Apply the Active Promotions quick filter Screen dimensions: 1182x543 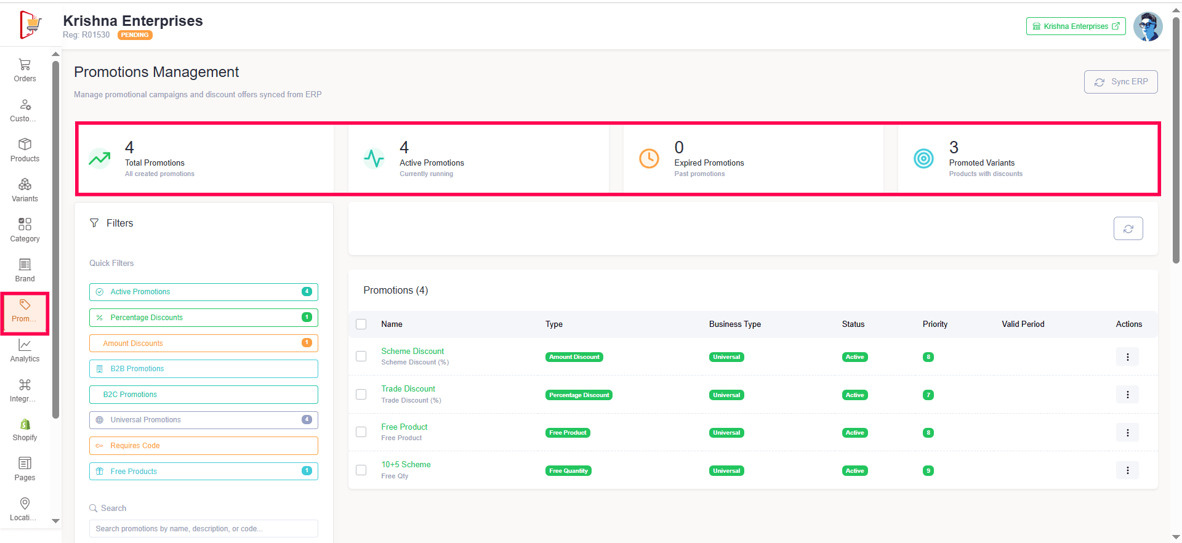point(203,292)
